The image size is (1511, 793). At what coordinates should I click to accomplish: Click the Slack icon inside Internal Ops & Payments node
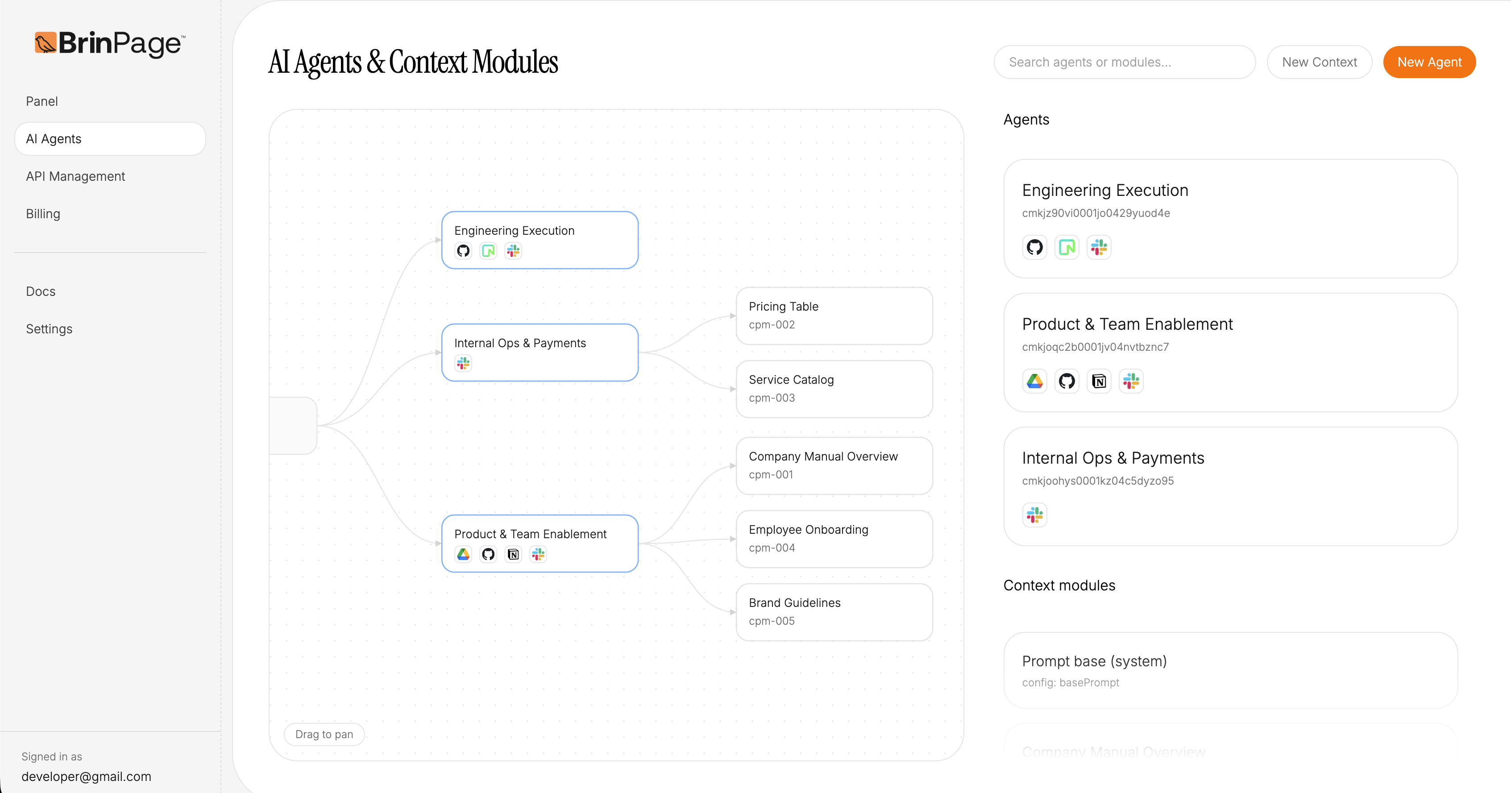click(463, 363)
